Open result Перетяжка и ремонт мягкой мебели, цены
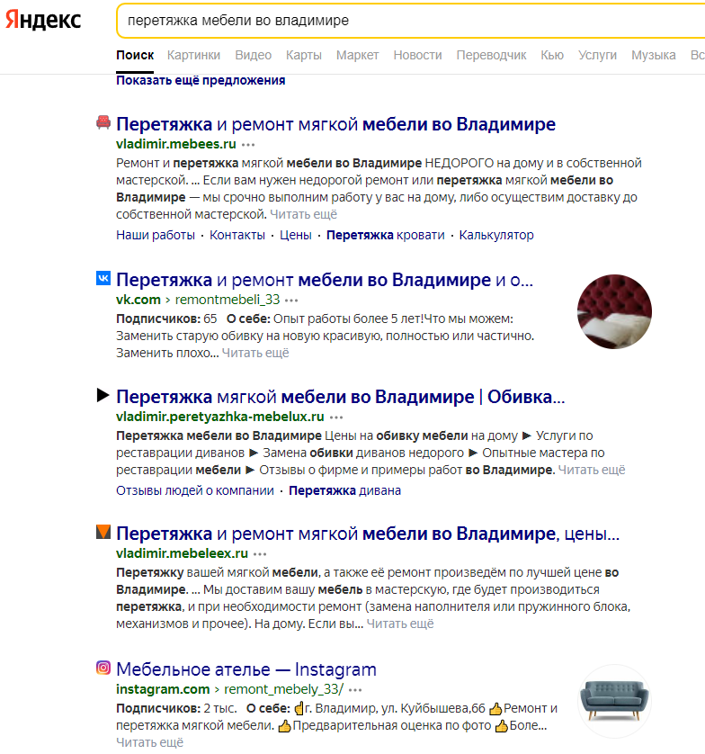The width and height of the screenshot is (705, 754). pos(368,534)
